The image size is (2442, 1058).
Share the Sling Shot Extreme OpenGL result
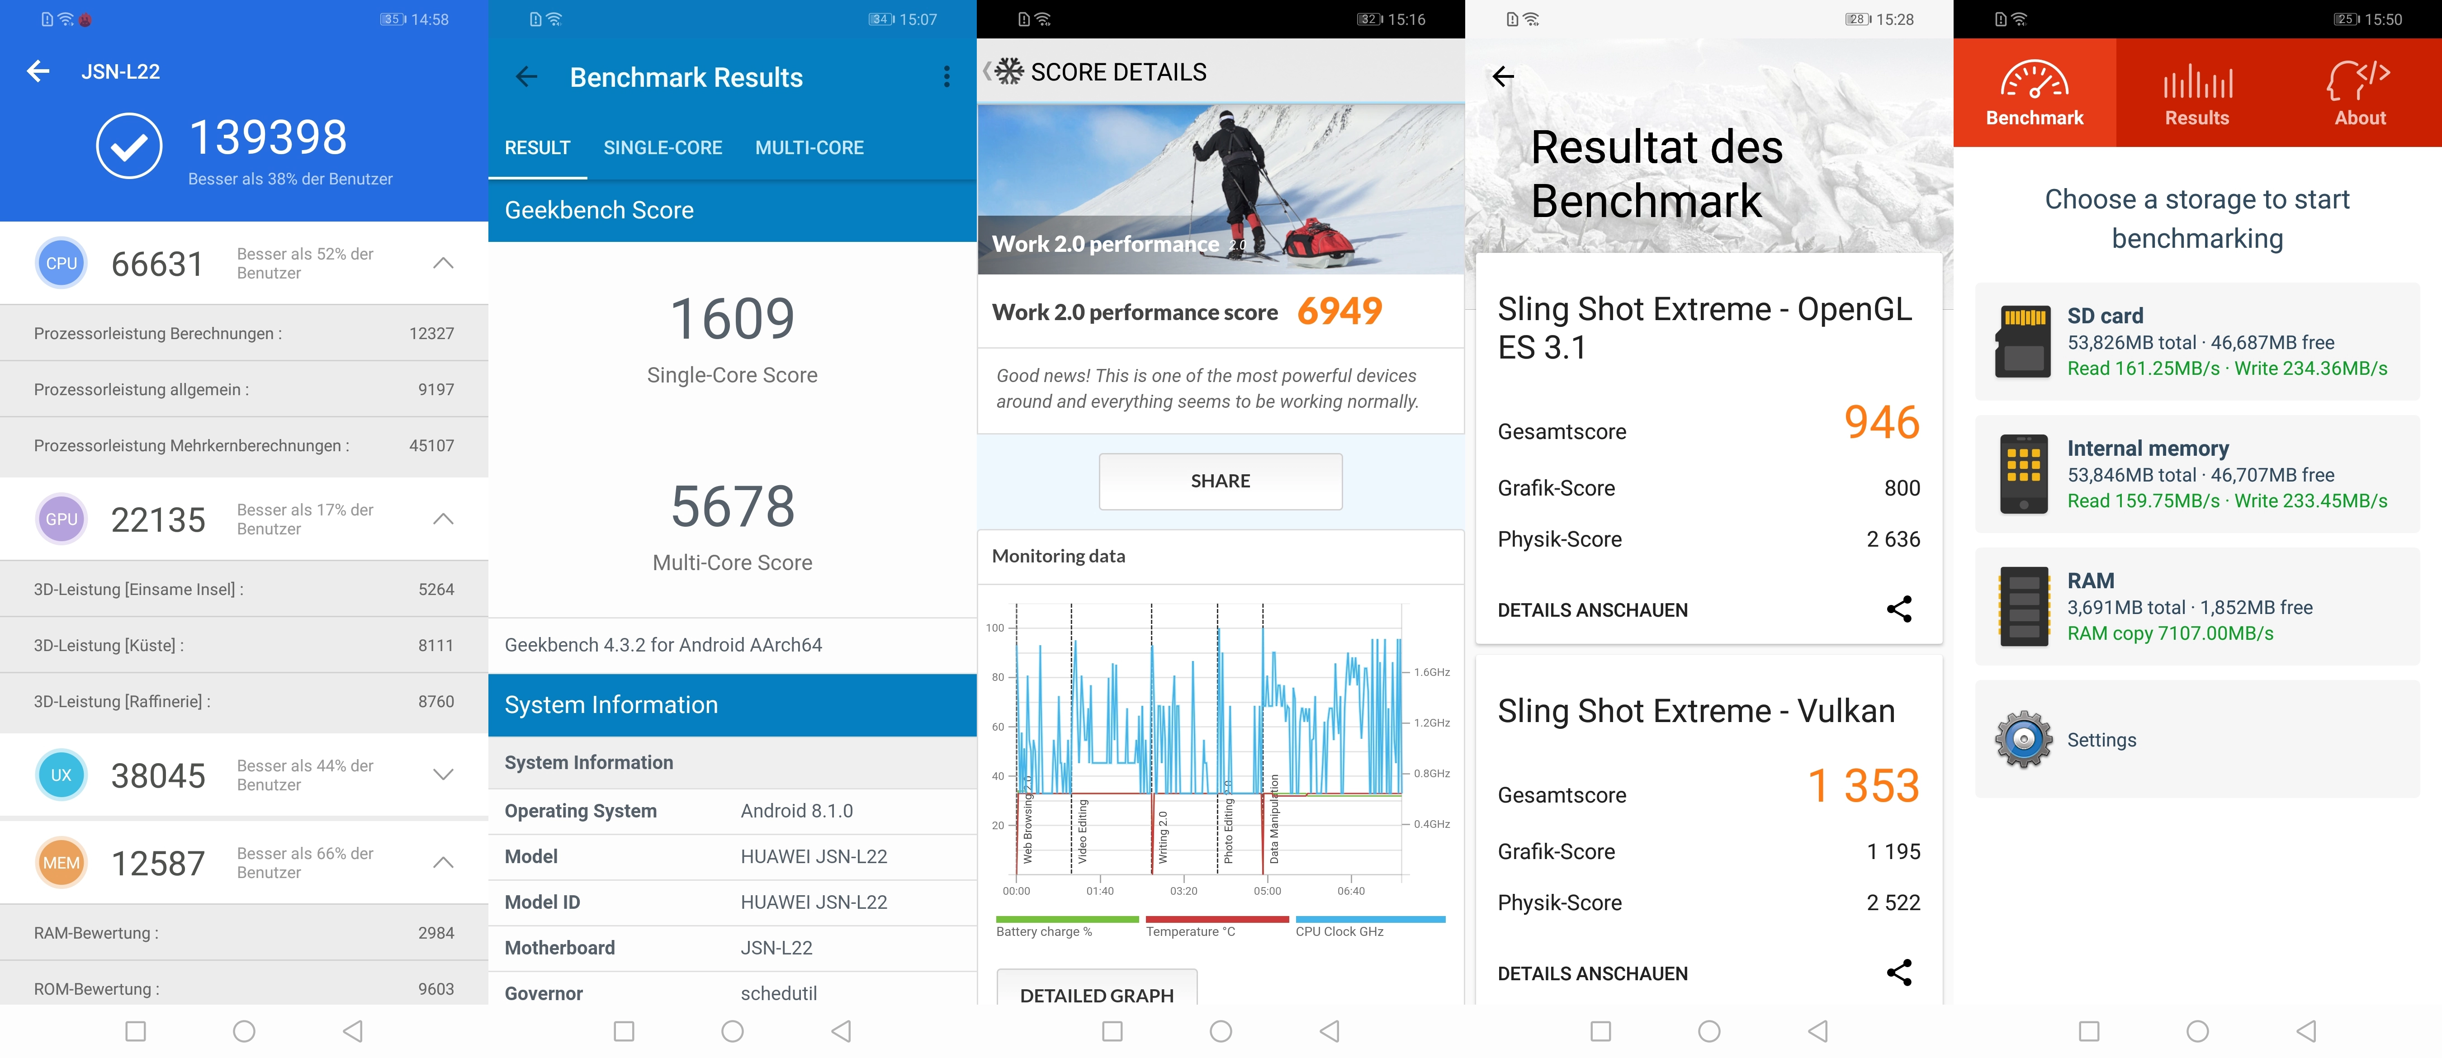[1899, 609]
